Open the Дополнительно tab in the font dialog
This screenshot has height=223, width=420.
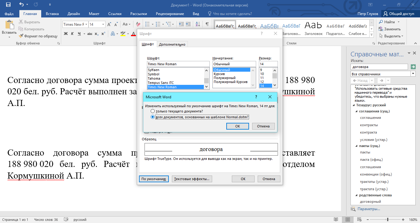click(172, 44)
